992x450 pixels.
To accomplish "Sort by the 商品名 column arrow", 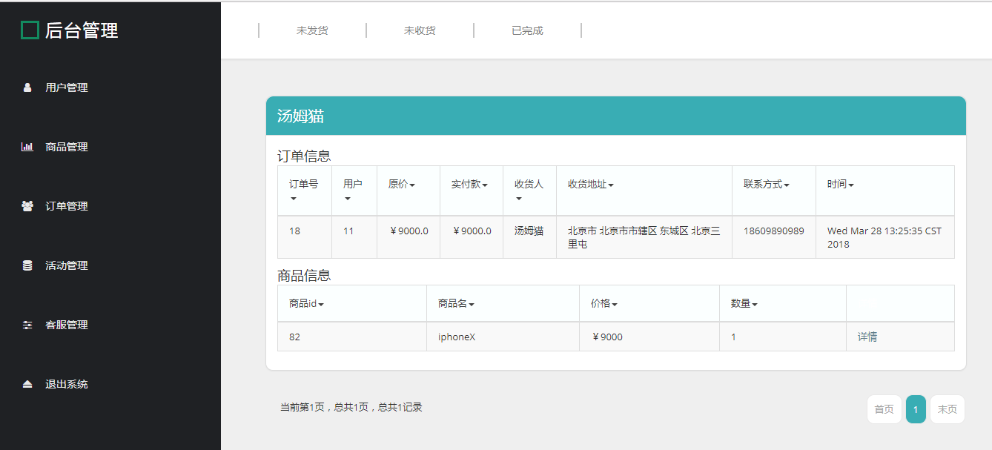I will pos(472,305).
